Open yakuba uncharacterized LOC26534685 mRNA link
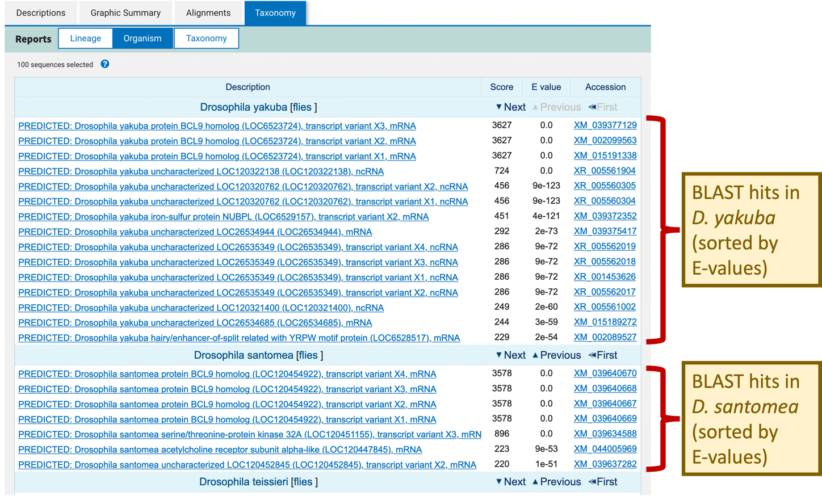822x496 pixels. pos(195,322)
